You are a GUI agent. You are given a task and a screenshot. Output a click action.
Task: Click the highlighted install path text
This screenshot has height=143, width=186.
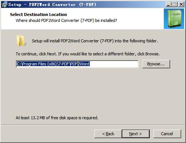53,64
